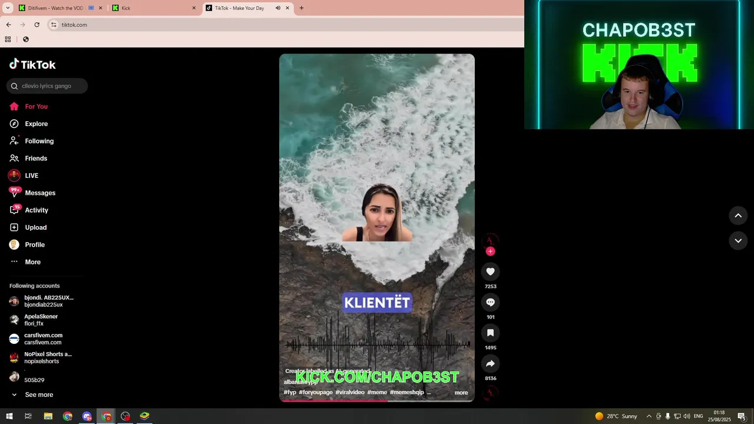This screenshot has height=424, width=754.
Task: Open the Profile page
Action: (35, 244)
